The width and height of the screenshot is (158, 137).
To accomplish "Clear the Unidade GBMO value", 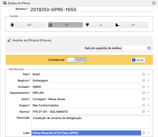I will click(144, 87).
